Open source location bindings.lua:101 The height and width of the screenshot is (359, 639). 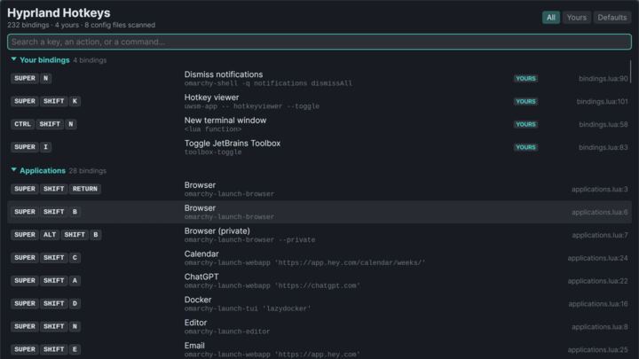pos(602,101)
